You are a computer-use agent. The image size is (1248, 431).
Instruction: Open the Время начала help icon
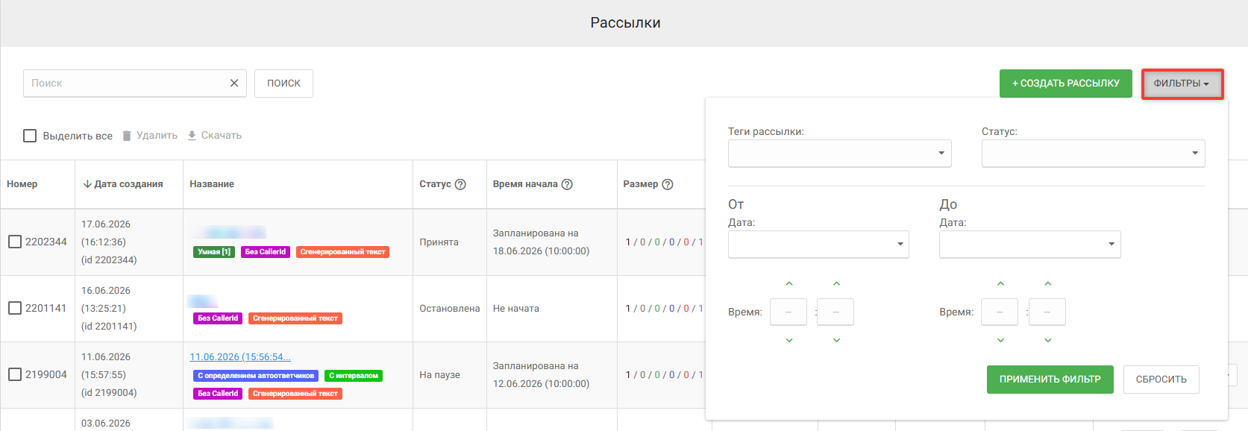point(567,184)
